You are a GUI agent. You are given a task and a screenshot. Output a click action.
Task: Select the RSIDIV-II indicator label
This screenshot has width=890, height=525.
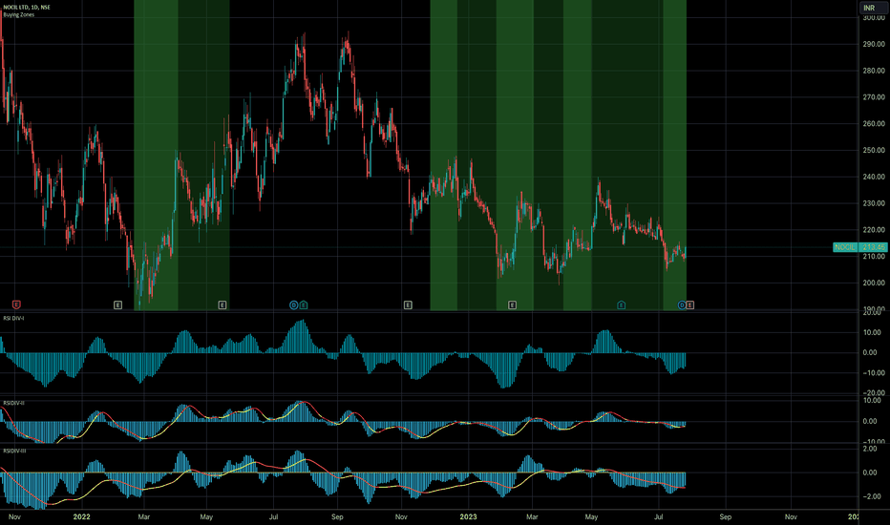click(x=13, y=403)
